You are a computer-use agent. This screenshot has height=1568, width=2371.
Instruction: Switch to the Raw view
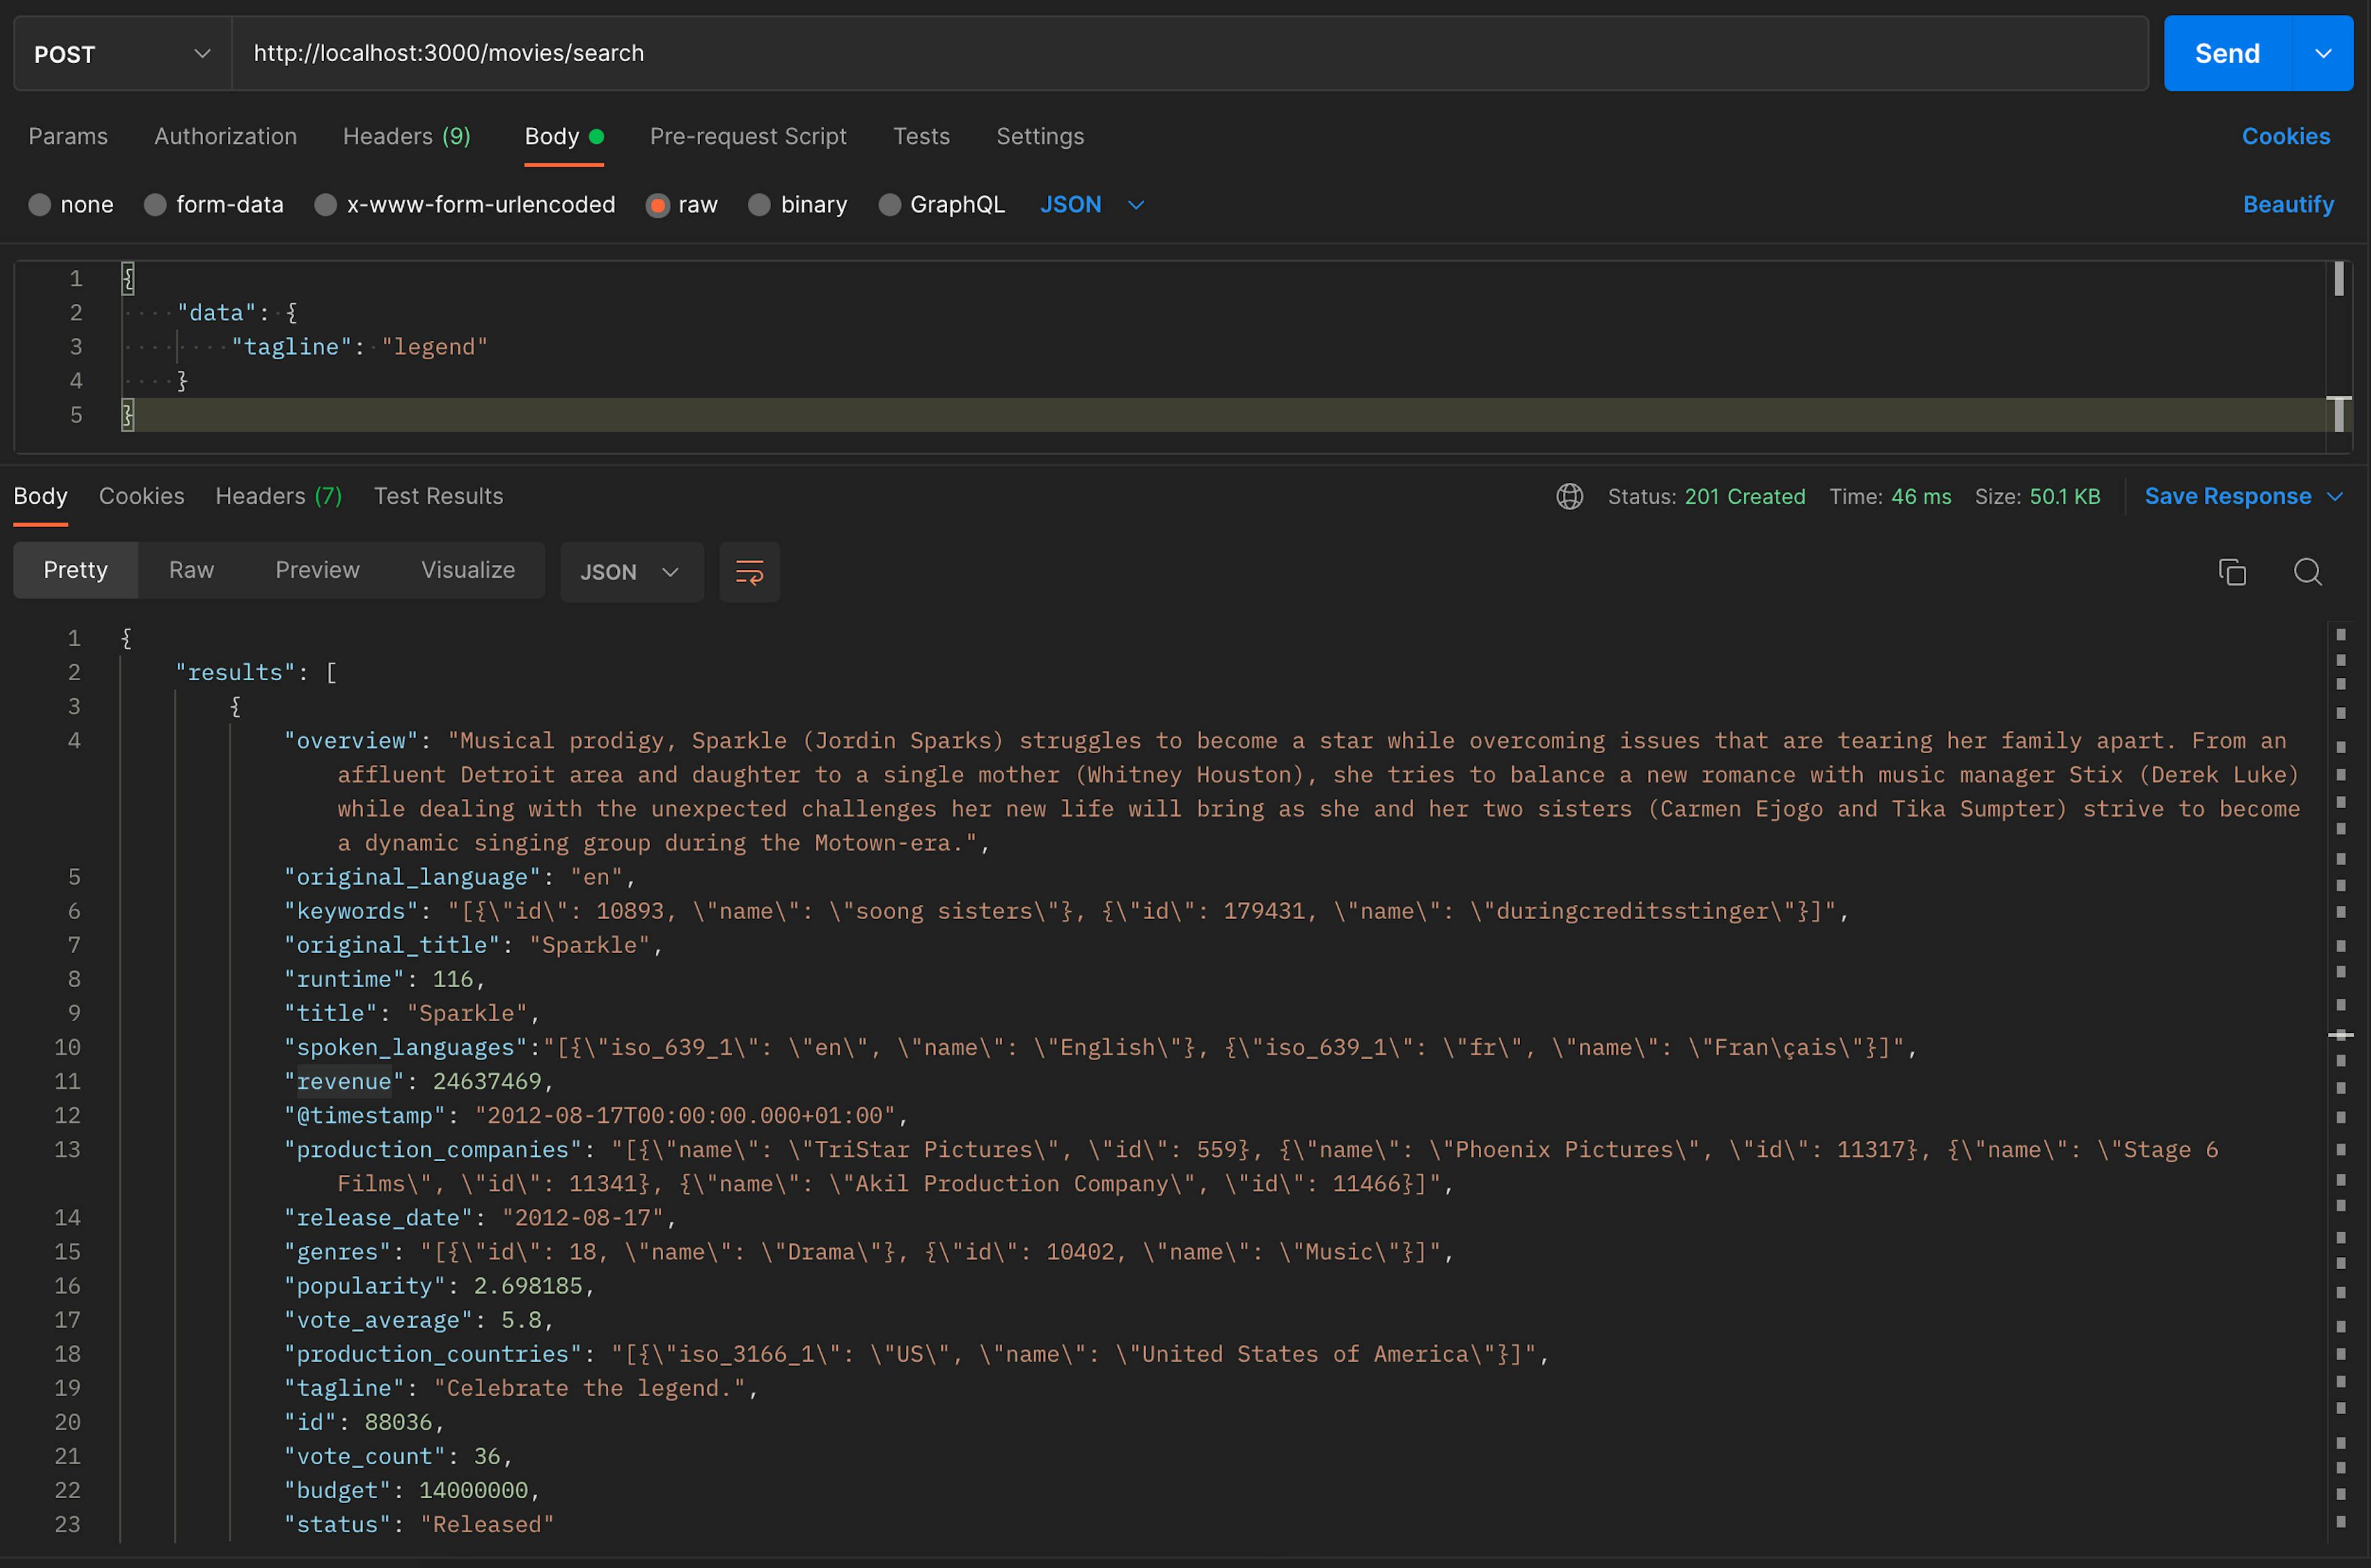point(191,570)
